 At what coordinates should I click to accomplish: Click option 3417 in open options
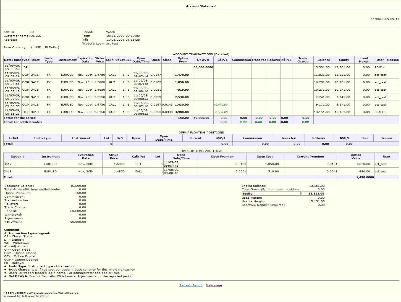[x=8, y=164]
